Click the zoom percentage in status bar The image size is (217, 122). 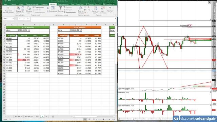pos(114,119)
